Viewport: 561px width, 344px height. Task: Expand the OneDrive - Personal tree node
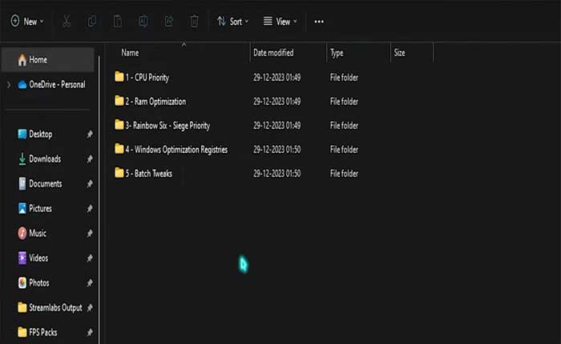pos(9,85)
